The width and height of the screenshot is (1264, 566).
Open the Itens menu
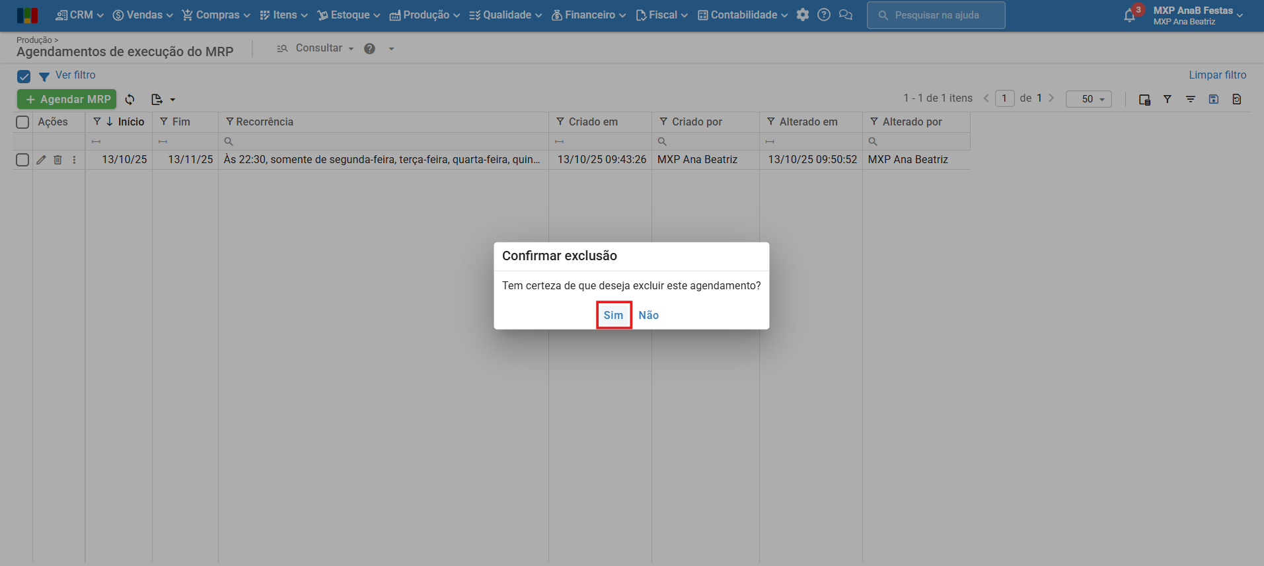coord(283,15)
